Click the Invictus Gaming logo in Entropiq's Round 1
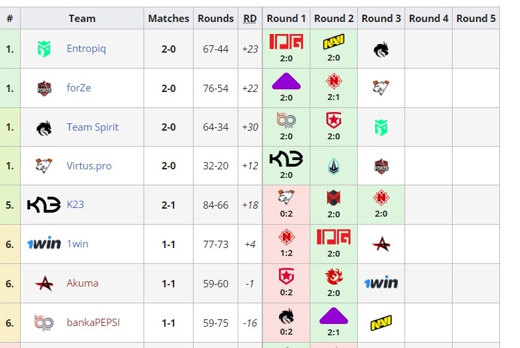The image size is (520, 348). point(286,42)
